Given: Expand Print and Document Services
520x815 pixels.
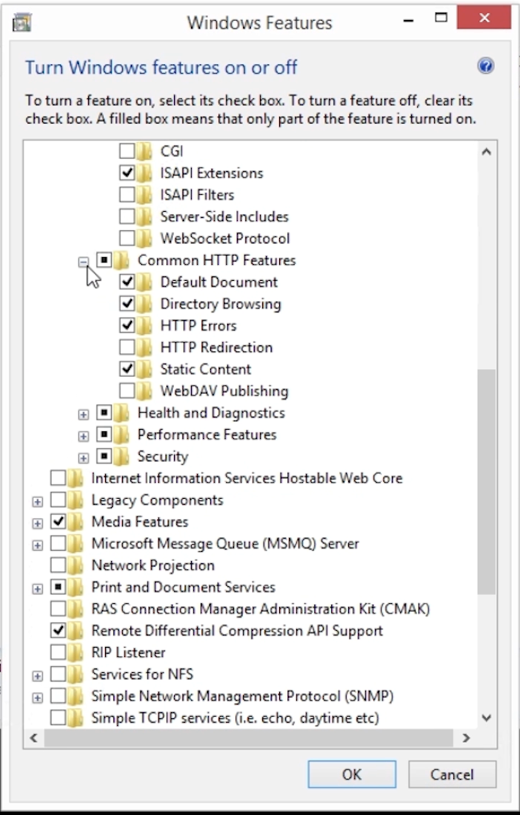Looking at the screenshot, I should 38,589.
